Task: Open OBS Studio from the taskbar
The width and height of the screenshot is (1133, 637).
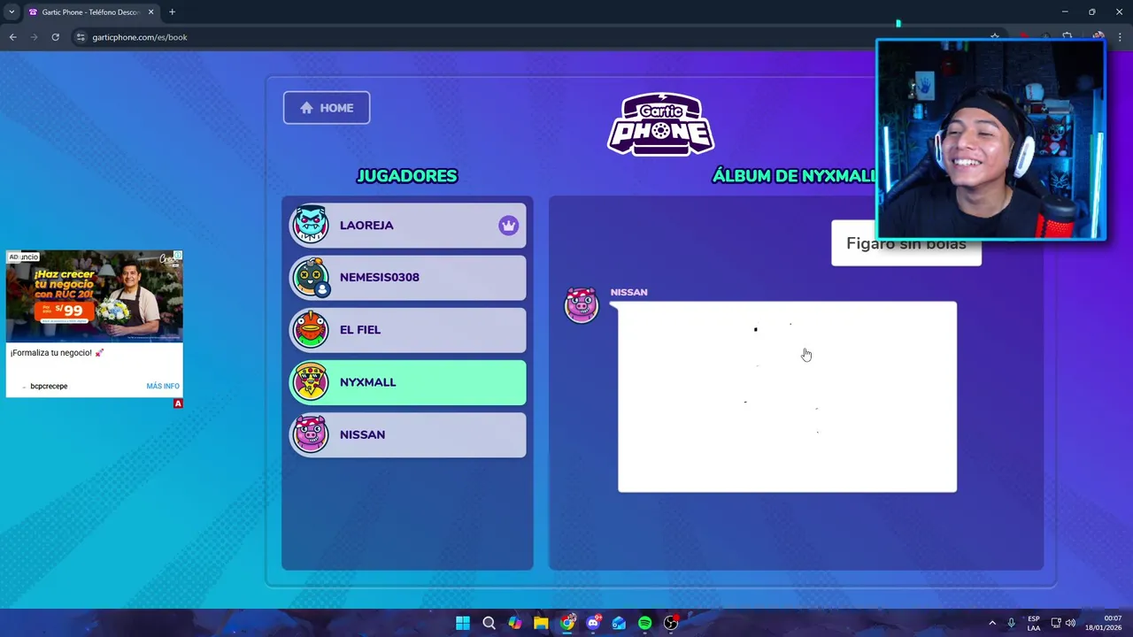Action: click(671, 623)
